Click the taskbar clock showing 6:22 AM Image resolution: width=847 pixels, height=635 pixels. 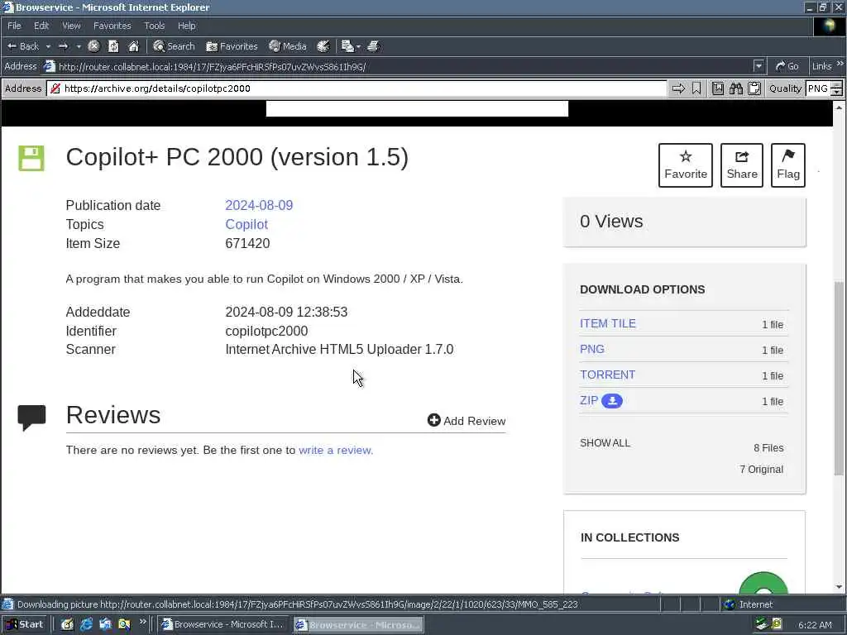815,625
